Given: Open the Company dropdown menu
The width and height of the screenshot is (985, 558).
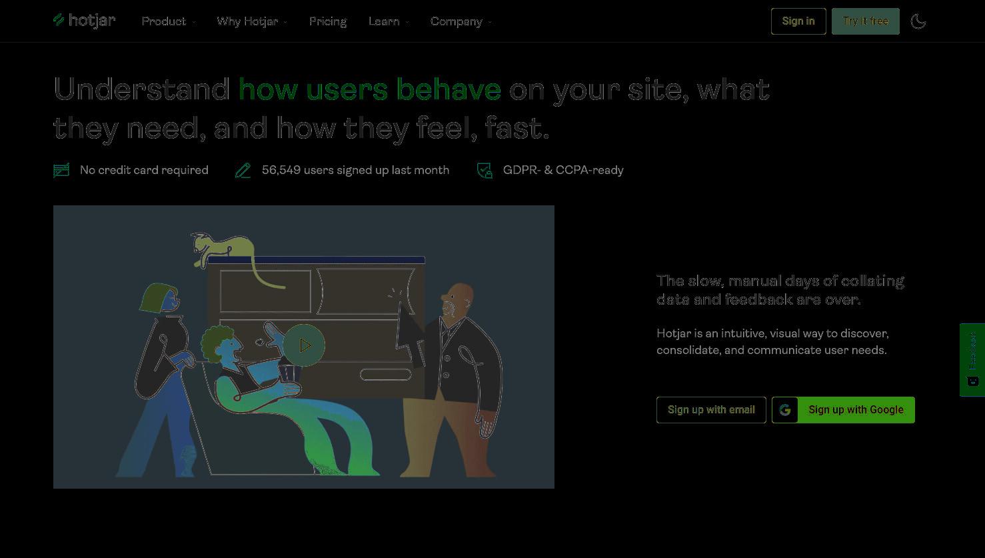Looking at the screenshot, I should point(461,21).
